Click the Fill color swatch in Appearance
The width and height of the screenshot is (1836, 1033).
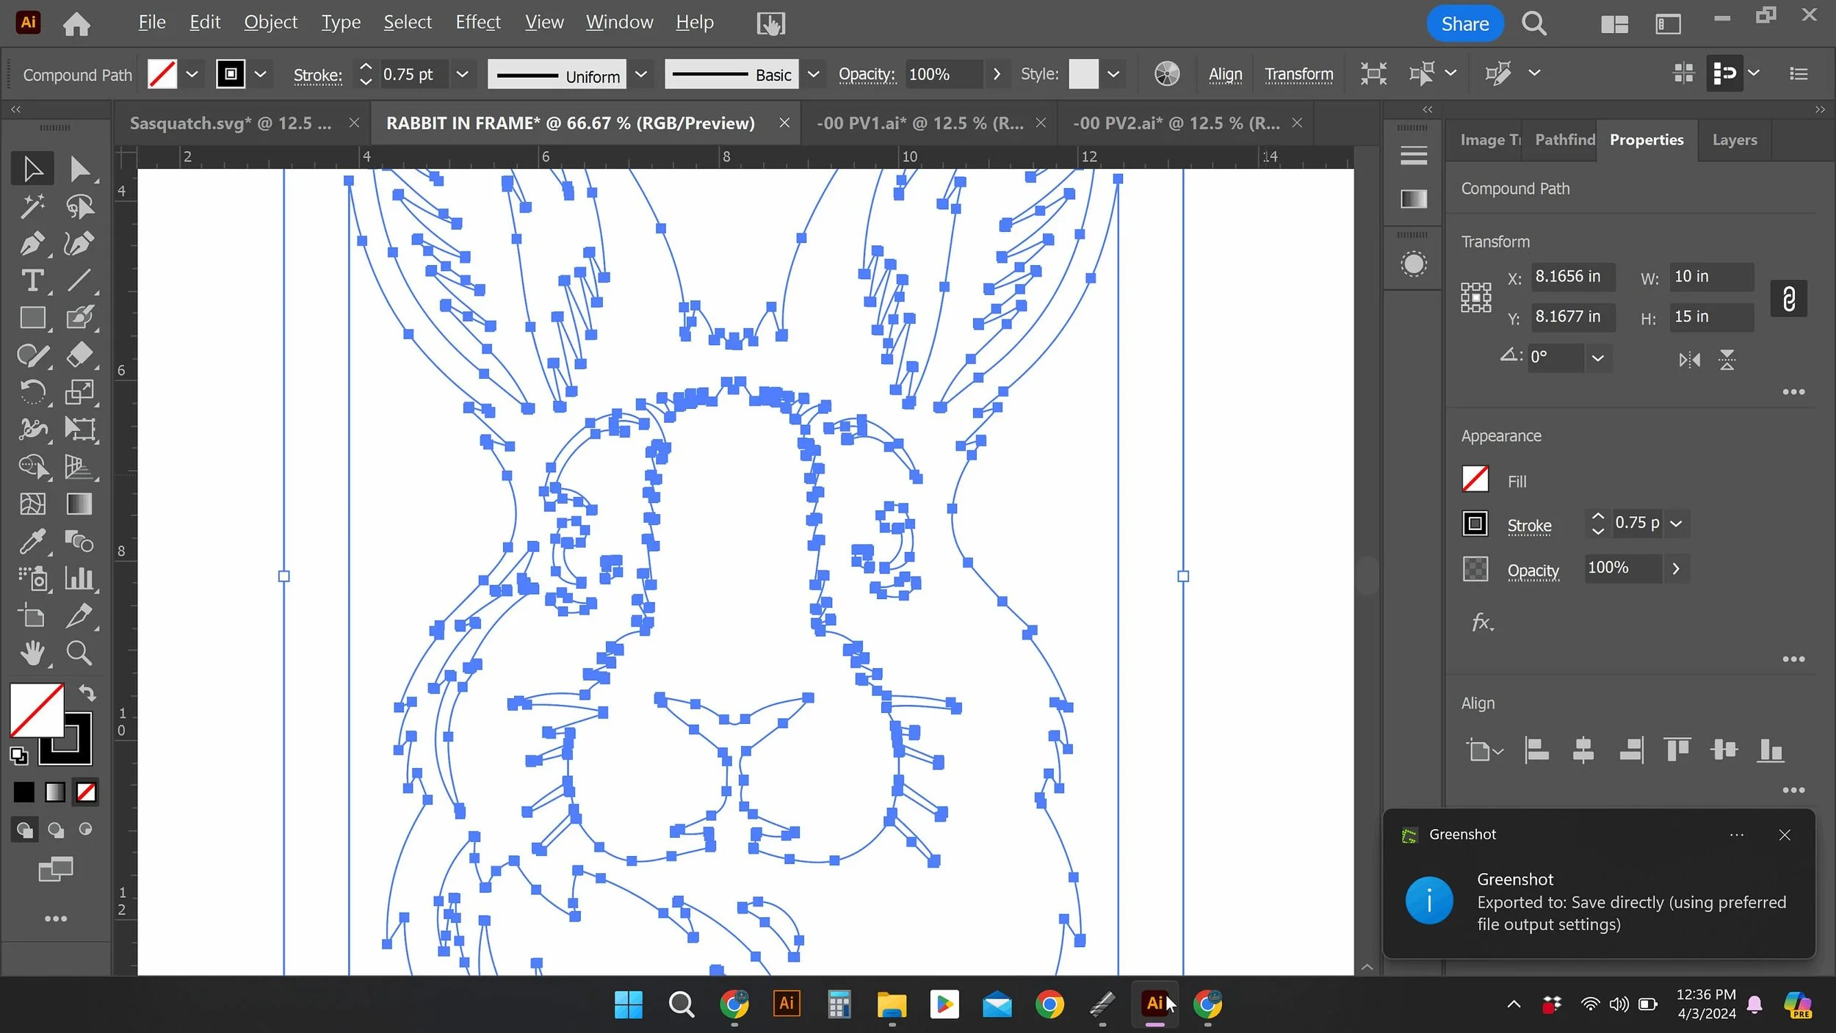[x=1475, y=480]
